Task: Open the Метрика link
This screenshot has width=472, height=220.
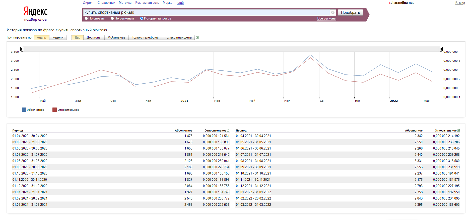Action: pos(125,3)
